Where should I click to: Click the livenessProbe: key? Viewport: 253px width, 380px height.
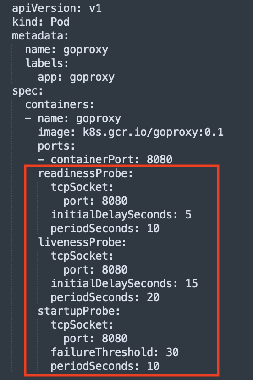(82, 242)
